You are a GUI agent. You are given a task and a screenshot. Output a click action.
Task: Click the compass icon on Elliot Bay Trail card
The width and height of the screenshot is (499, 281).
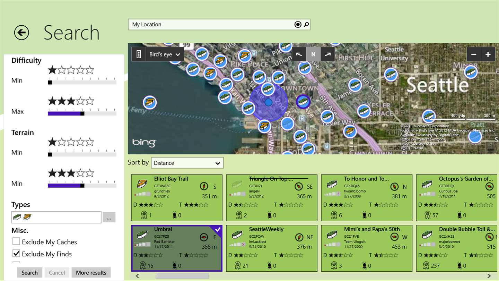point(204,186)
